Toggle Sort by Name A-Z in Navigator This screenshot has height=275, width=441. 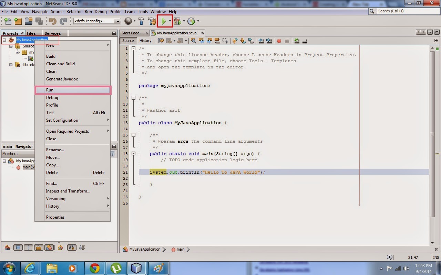[72, 247]
